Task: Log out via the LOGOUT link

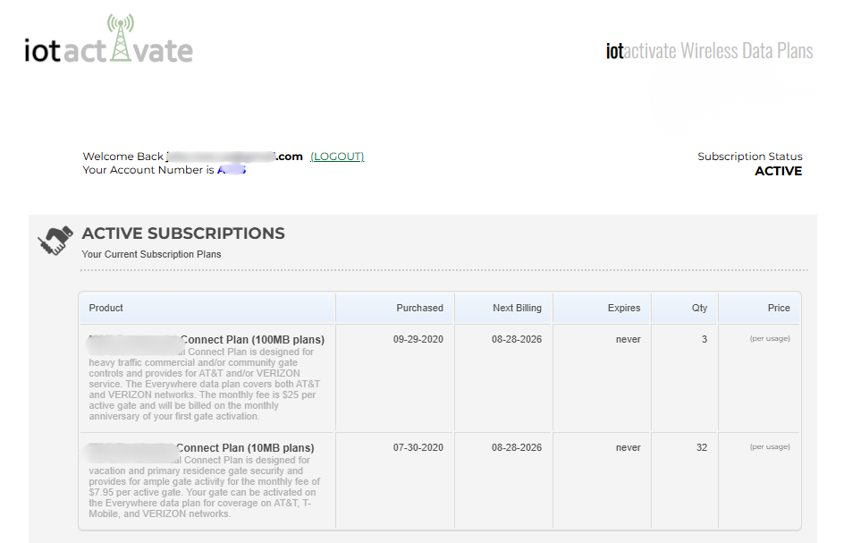Action: coord(337,157)
